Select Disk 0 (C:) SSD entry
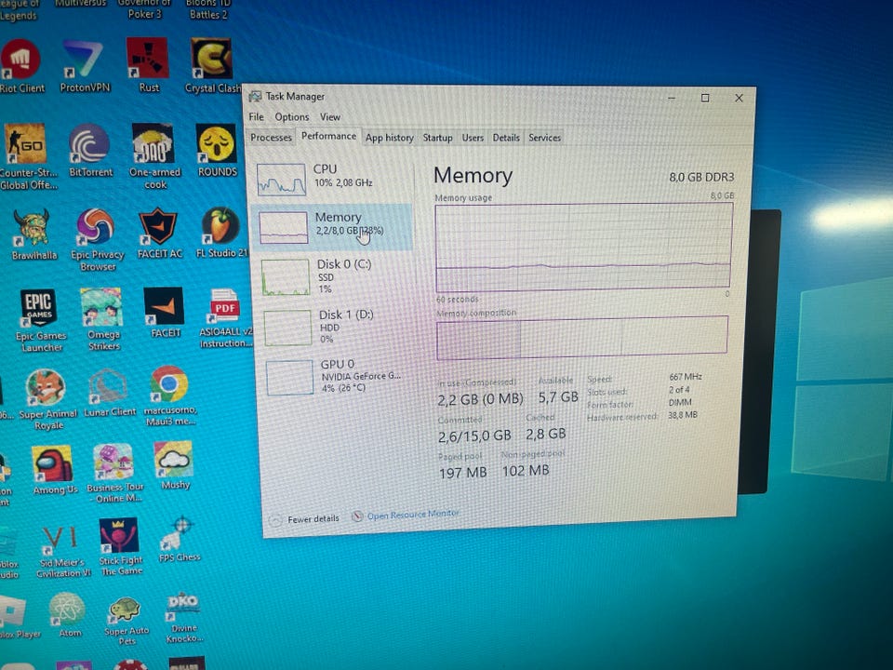This screenshot has width=893, height=670. click(336, 276)
